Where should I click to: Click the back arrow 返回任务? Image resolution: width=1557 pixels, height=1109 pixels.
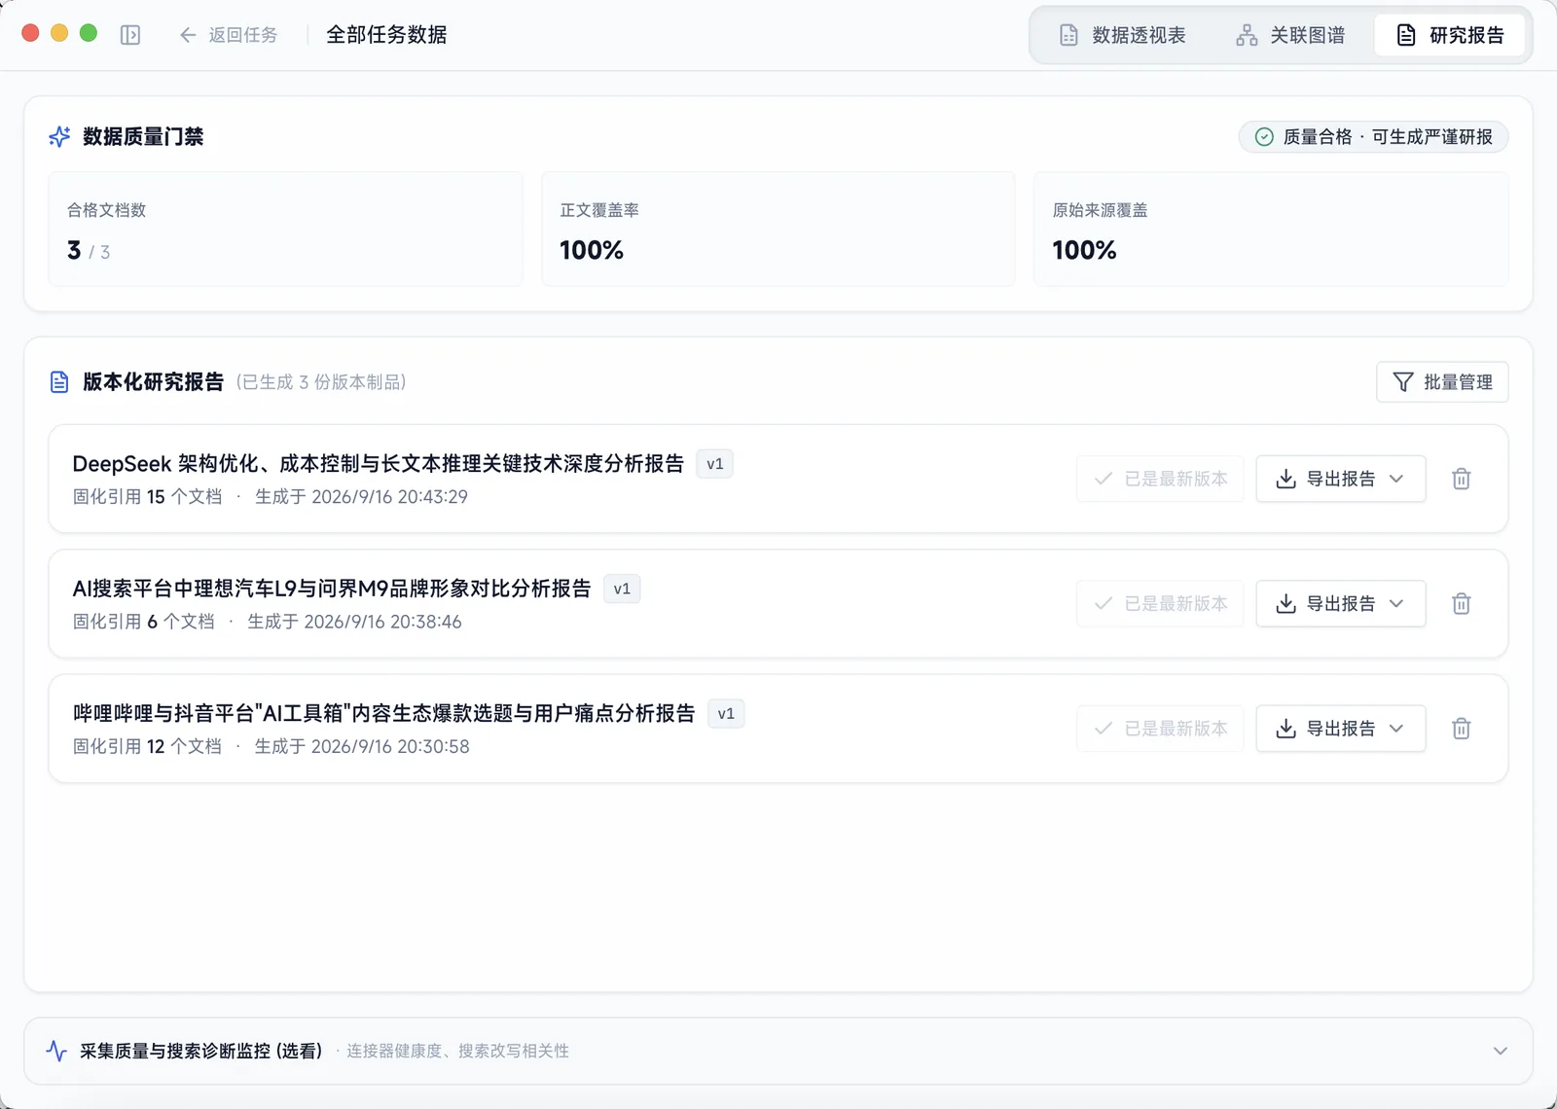229,35
